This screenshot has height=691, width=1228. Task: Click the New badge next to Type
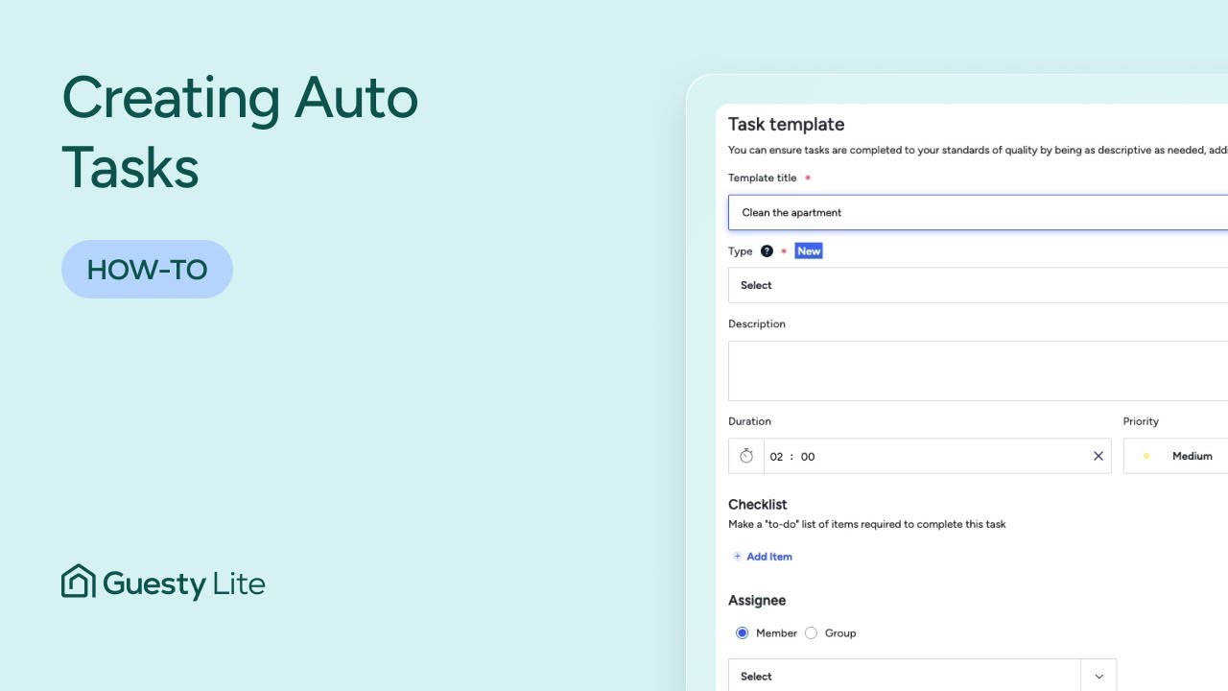pyautogui.click(x=809, y=251)
